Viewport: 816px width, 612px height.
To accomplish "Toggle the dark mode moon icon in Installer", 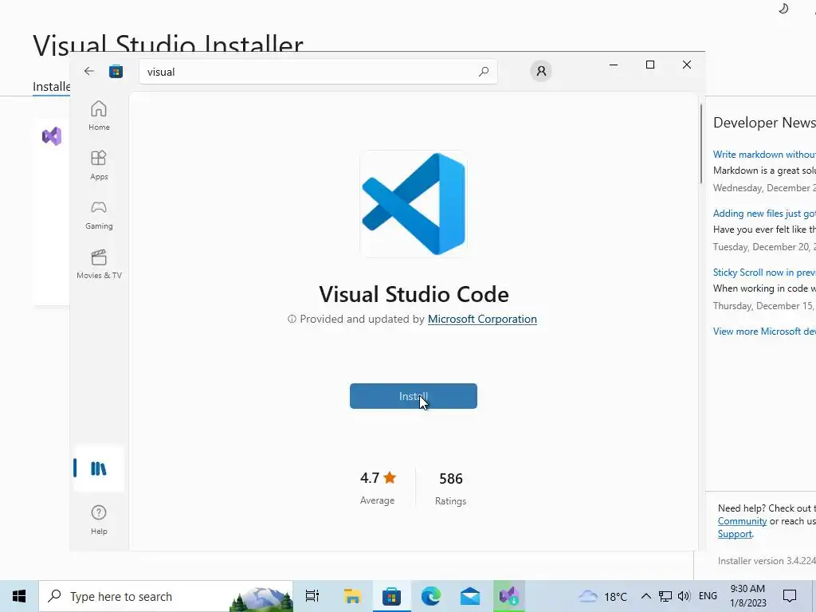I will 783,8.
